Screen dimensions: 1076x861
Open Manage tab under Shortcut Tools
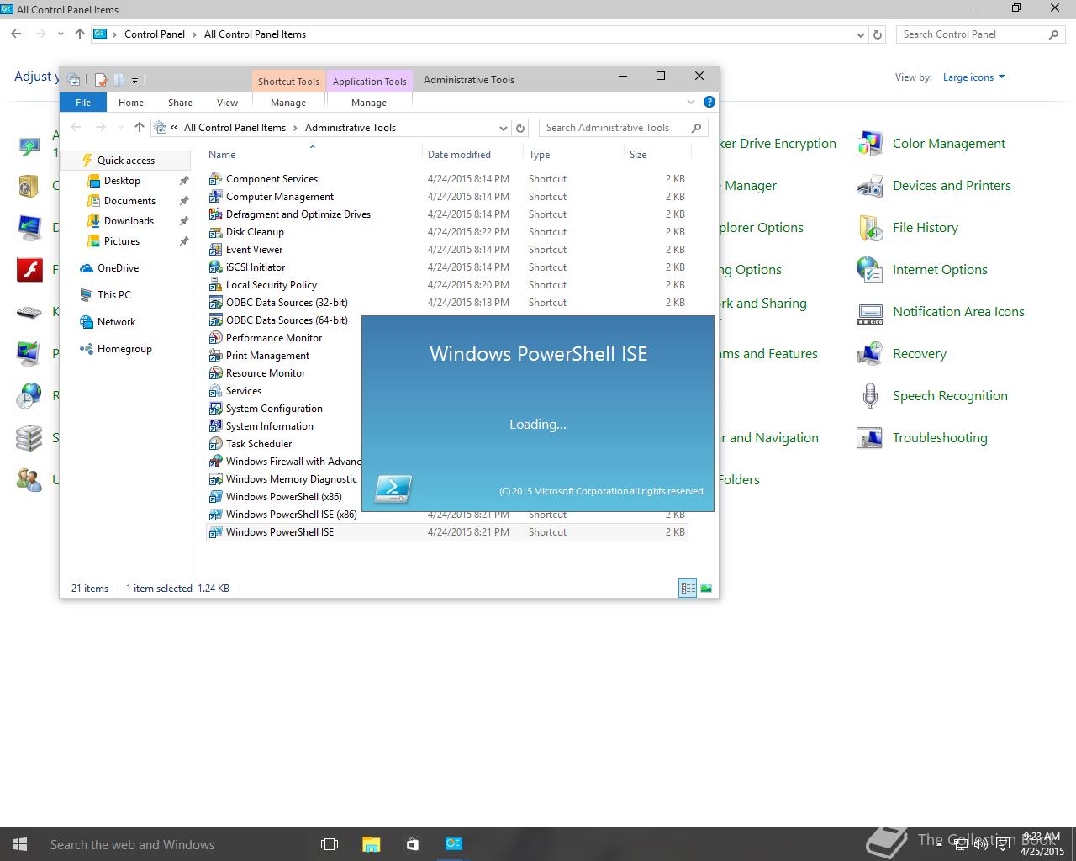[x=288, y=103]
